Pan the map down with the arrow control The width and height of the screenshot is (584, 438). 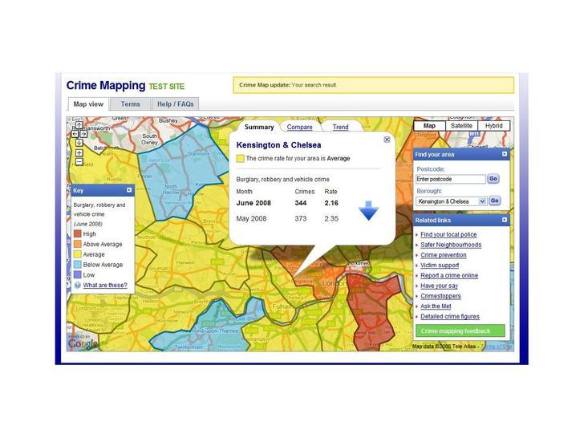click(79, 143)
